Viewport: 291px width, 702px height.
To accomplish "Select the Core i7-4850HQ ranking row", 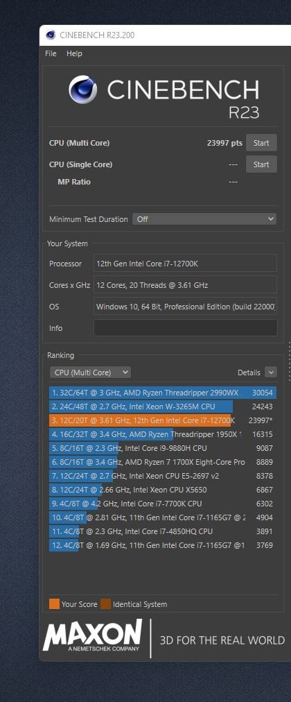I will coord(163,531).
